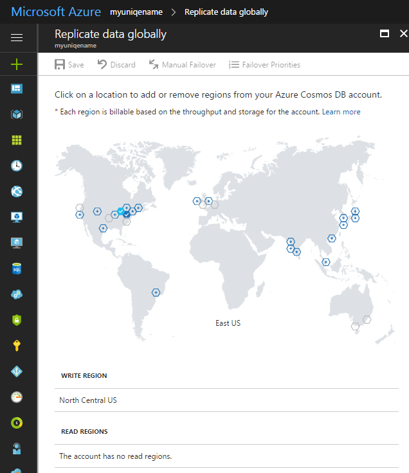The width and height of the screenshot is (409, 473).
Task: Open the yellow key Subscriptions icon
Action: (x=17, y=345)
